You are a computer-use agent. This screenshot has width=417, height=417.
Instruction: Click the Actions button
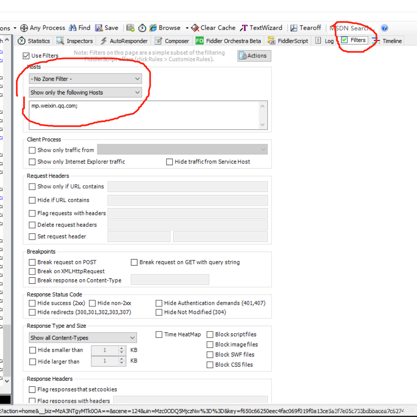click(254, 56)
